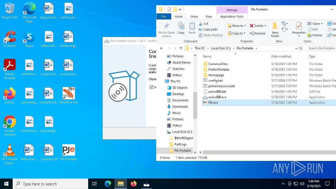Click the Manage contextual tab
336x189 pixels.
click(x=232, y=10)
